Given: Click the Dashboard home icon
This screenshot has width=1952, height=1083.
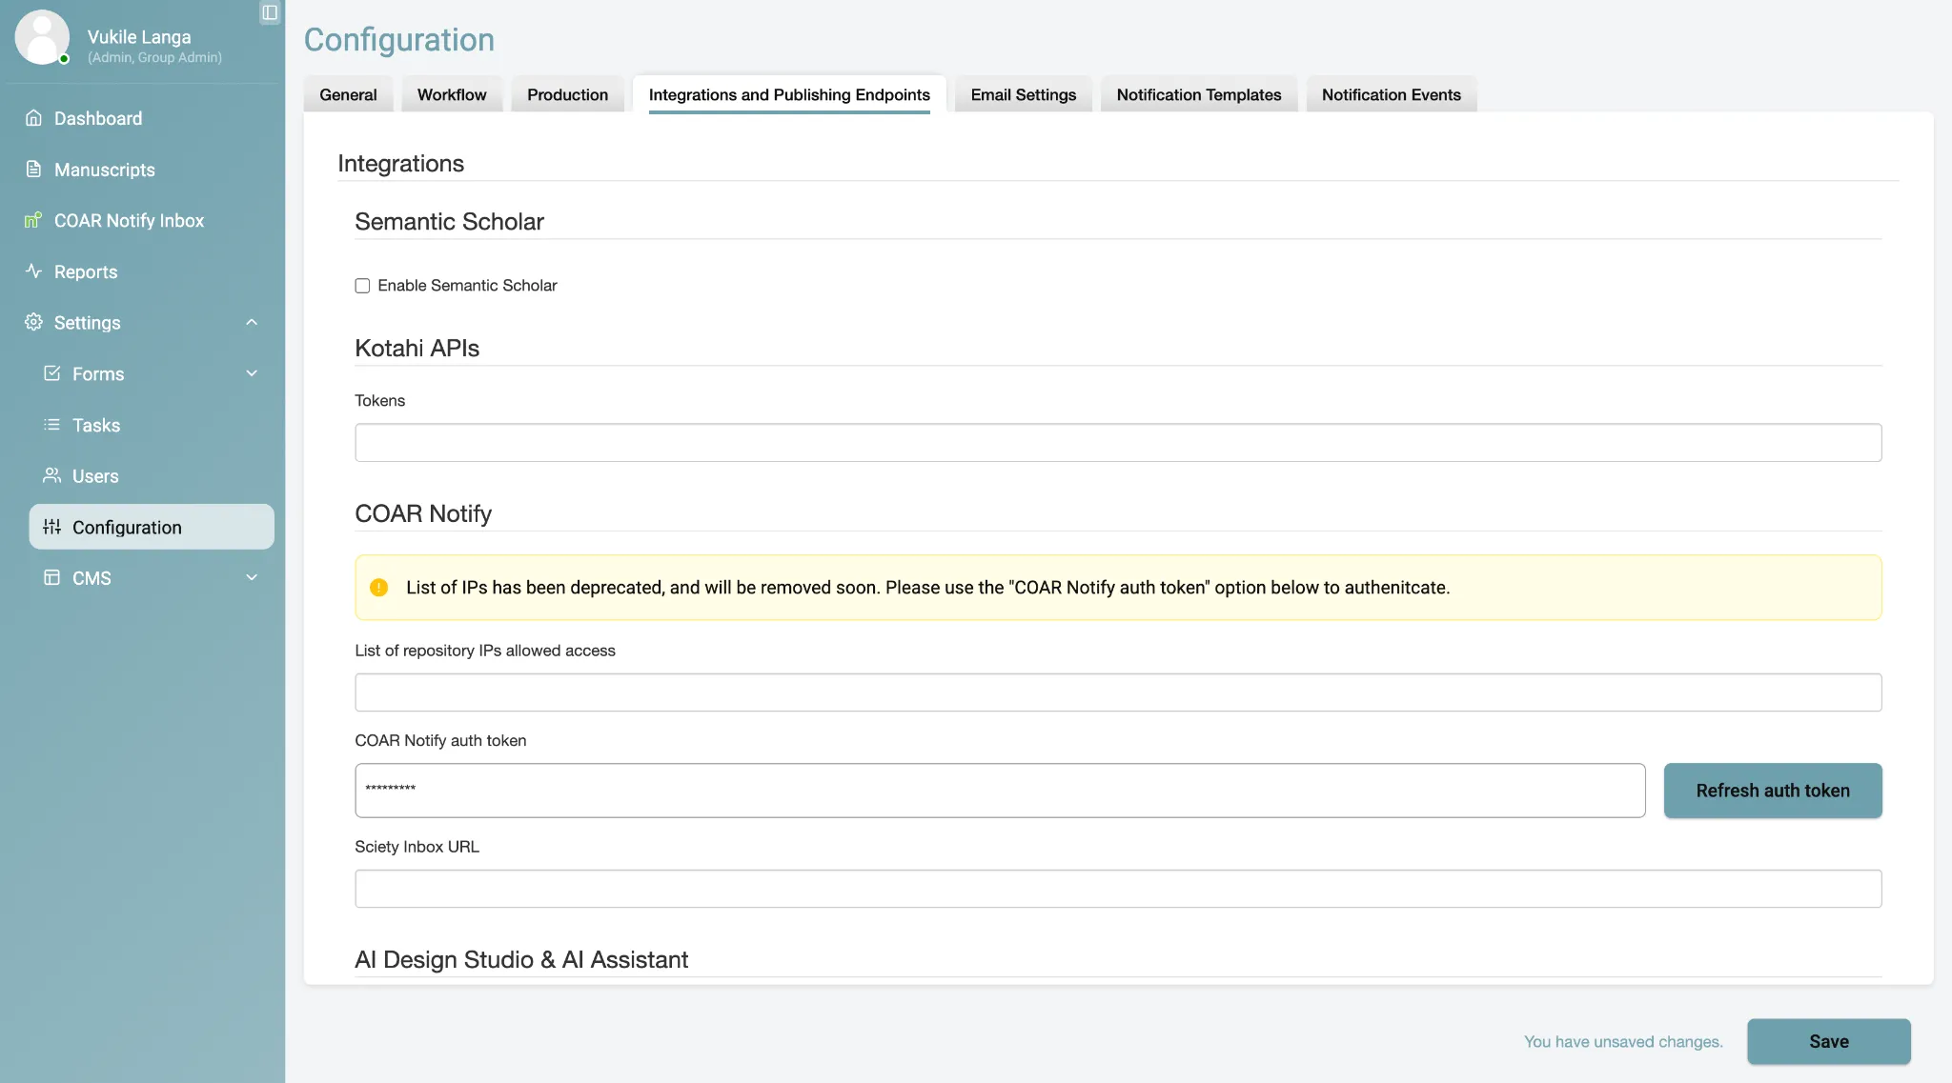Looking at the screenshot, I should 33,118.
